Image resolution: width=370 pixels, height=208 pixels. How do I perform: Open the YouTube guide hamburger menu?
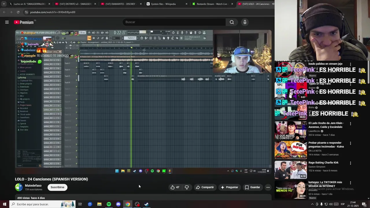[7, 22]
